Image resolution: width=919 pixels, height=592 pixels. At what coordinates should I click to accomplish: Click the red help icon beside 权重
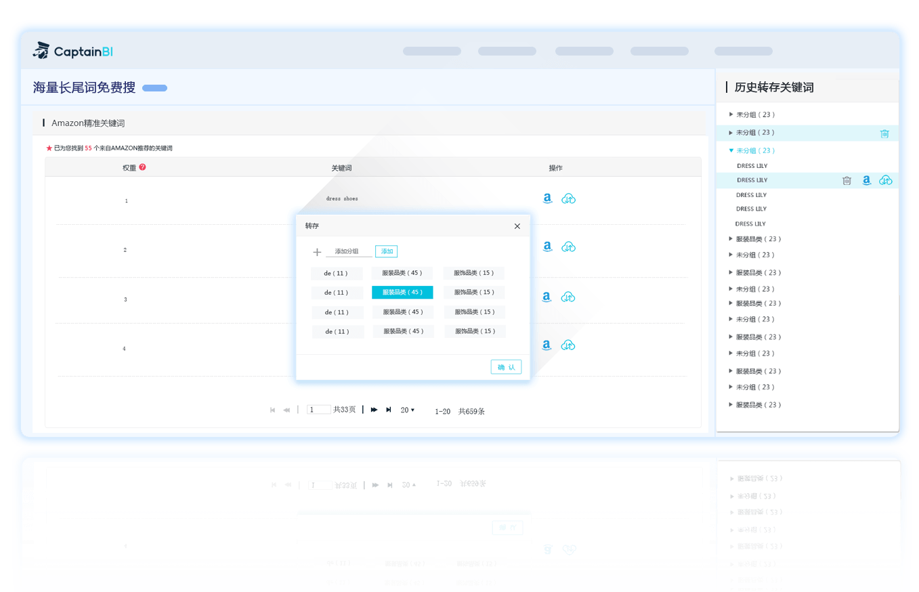tap(142, 167)
